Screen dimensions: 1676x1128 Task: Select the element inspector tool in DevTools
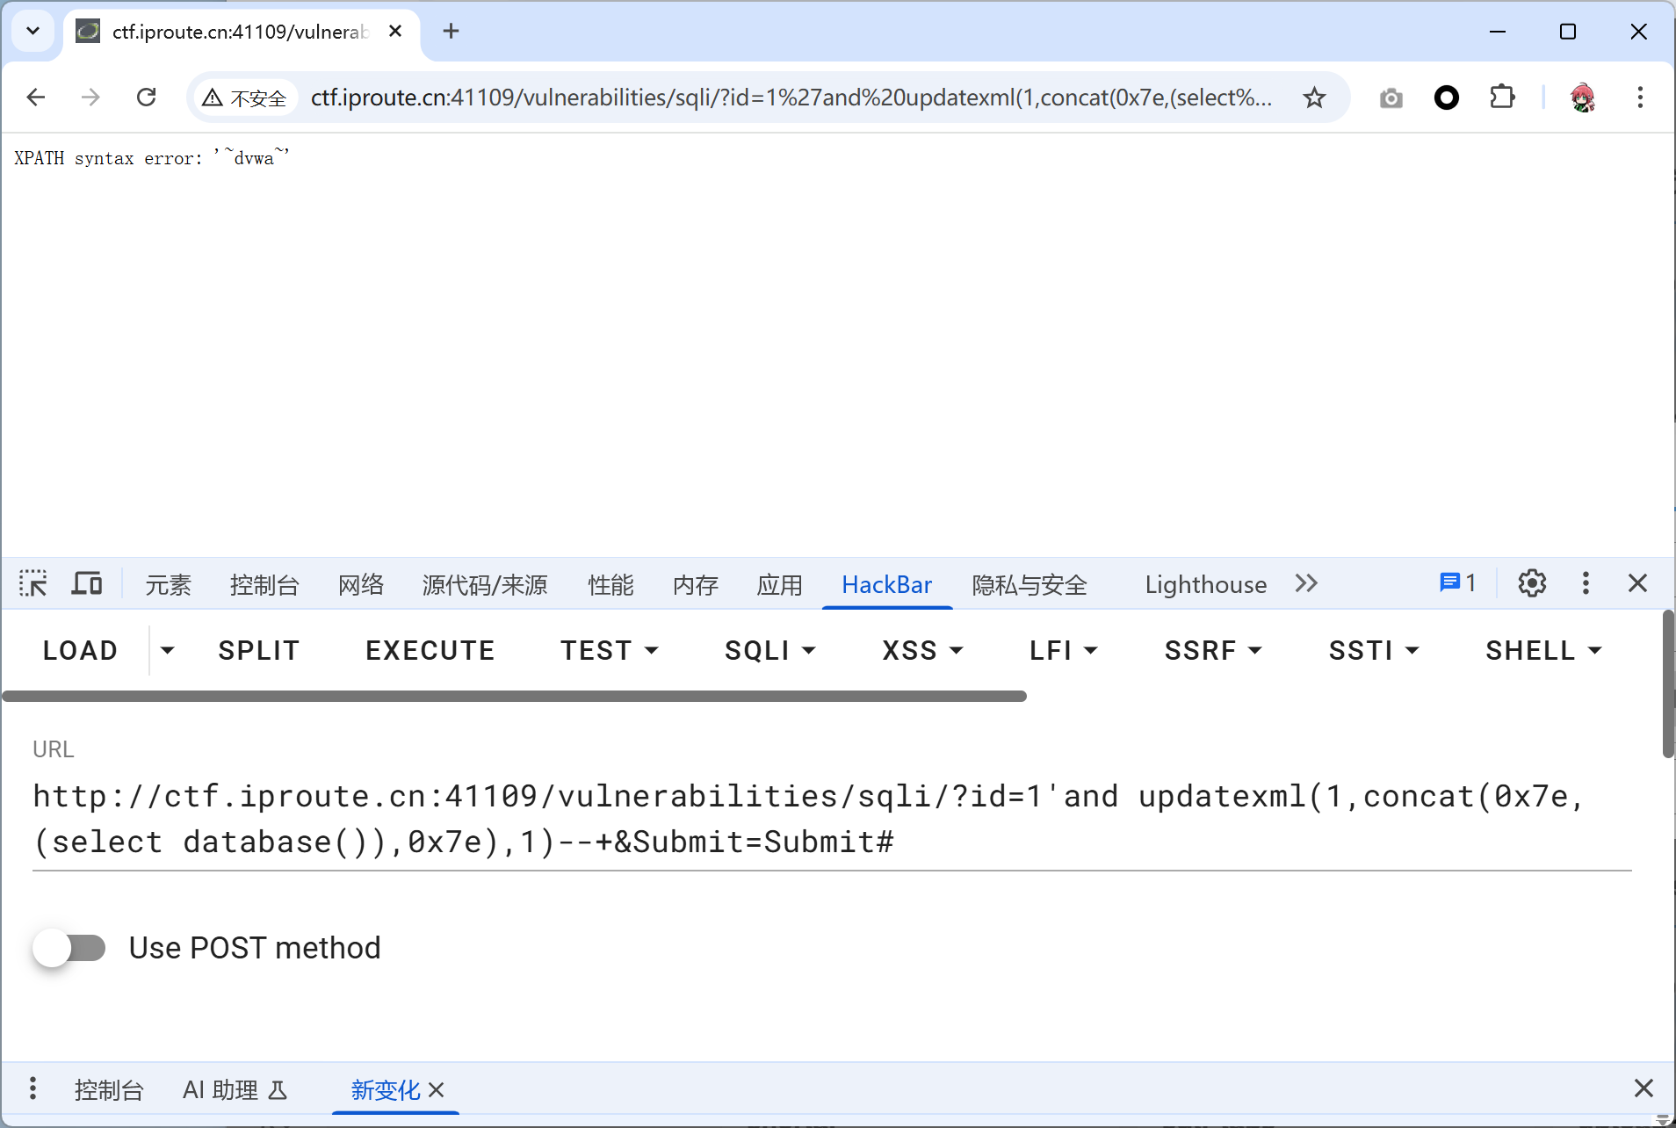click(x=33, y=583)
